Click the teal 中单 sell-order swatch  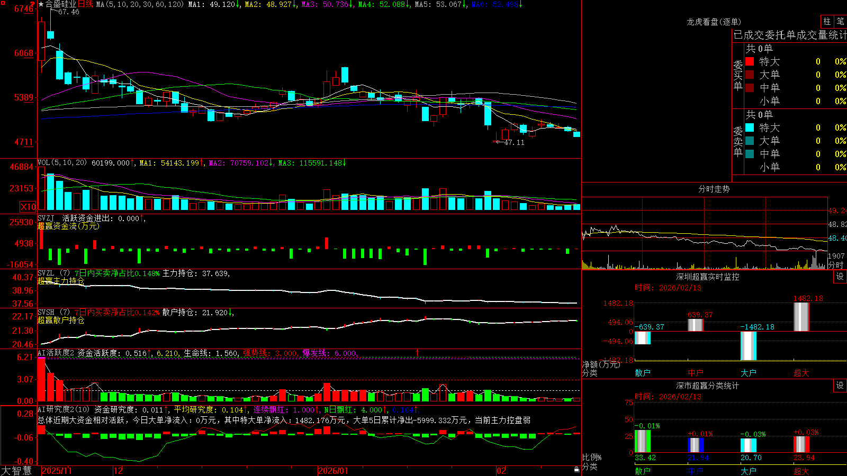pyautogui.click(x=750, y=154)
